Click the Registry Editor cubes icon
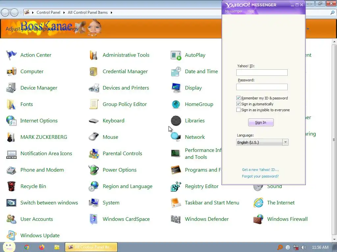Viewport: 337px width, 252px height. pyautogui.click(x=176, y=186)
